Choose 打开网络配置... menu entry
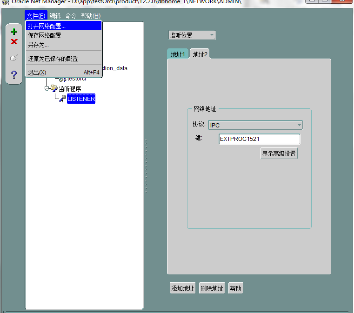 coord(64,26)
